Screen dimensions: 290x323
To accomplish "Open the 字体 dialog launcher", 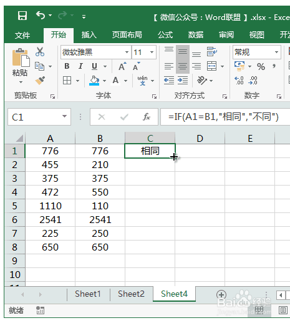I will click(x=154, y=96).
